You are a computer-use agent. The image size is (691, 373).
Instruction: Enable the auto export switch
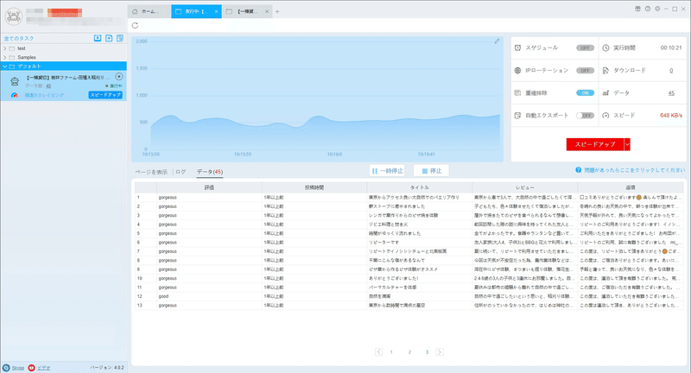tap(585, 116)
